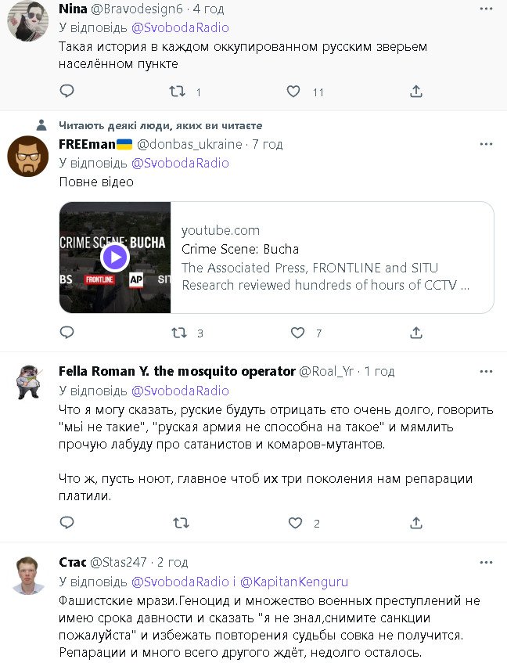Play the Crime Scene: Bucha video
507x663 pixels.
(x=115, y=257)
